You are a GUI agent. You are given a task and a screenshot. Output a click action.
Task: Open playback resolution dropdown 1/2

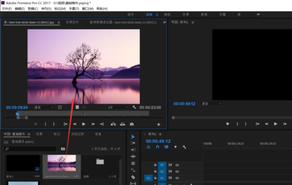118,107
